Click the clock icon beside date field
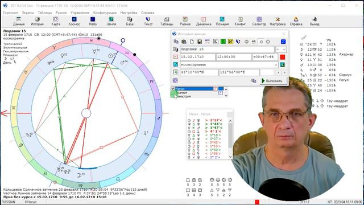The image size is (364, 205). point(176,57)
